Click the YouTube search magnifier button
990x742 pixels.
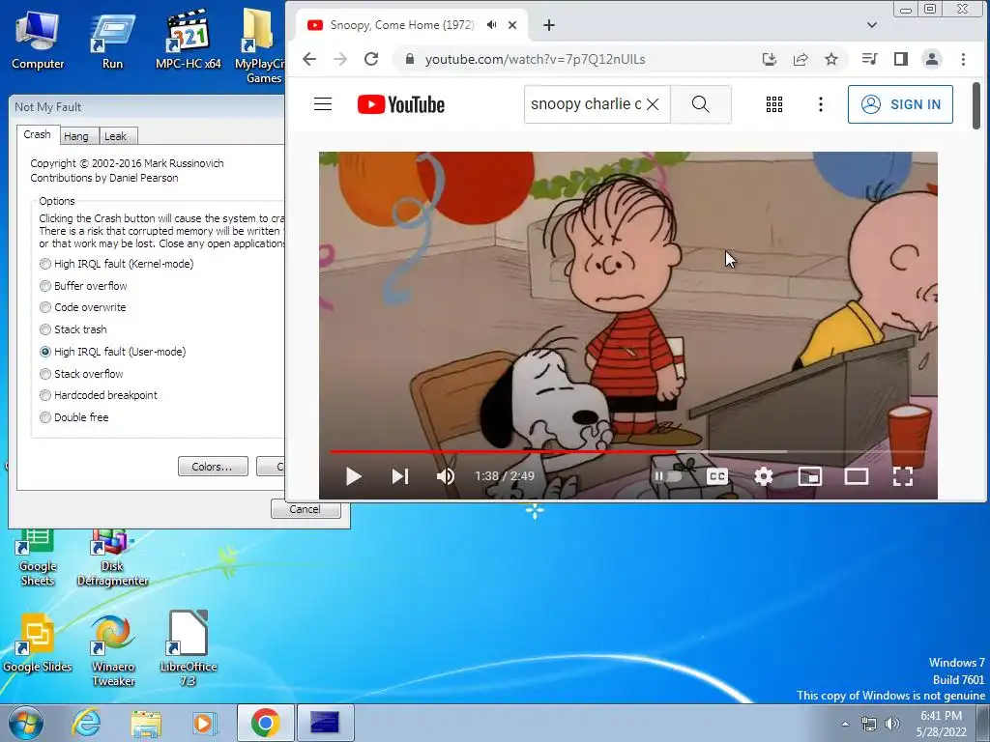point(701,104)
